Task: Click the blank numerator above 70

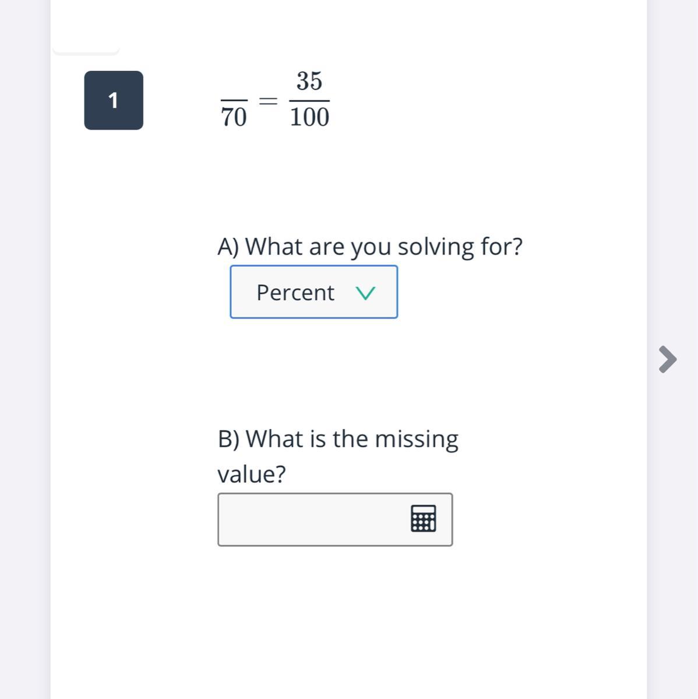Action: click(x=234, y=87)
